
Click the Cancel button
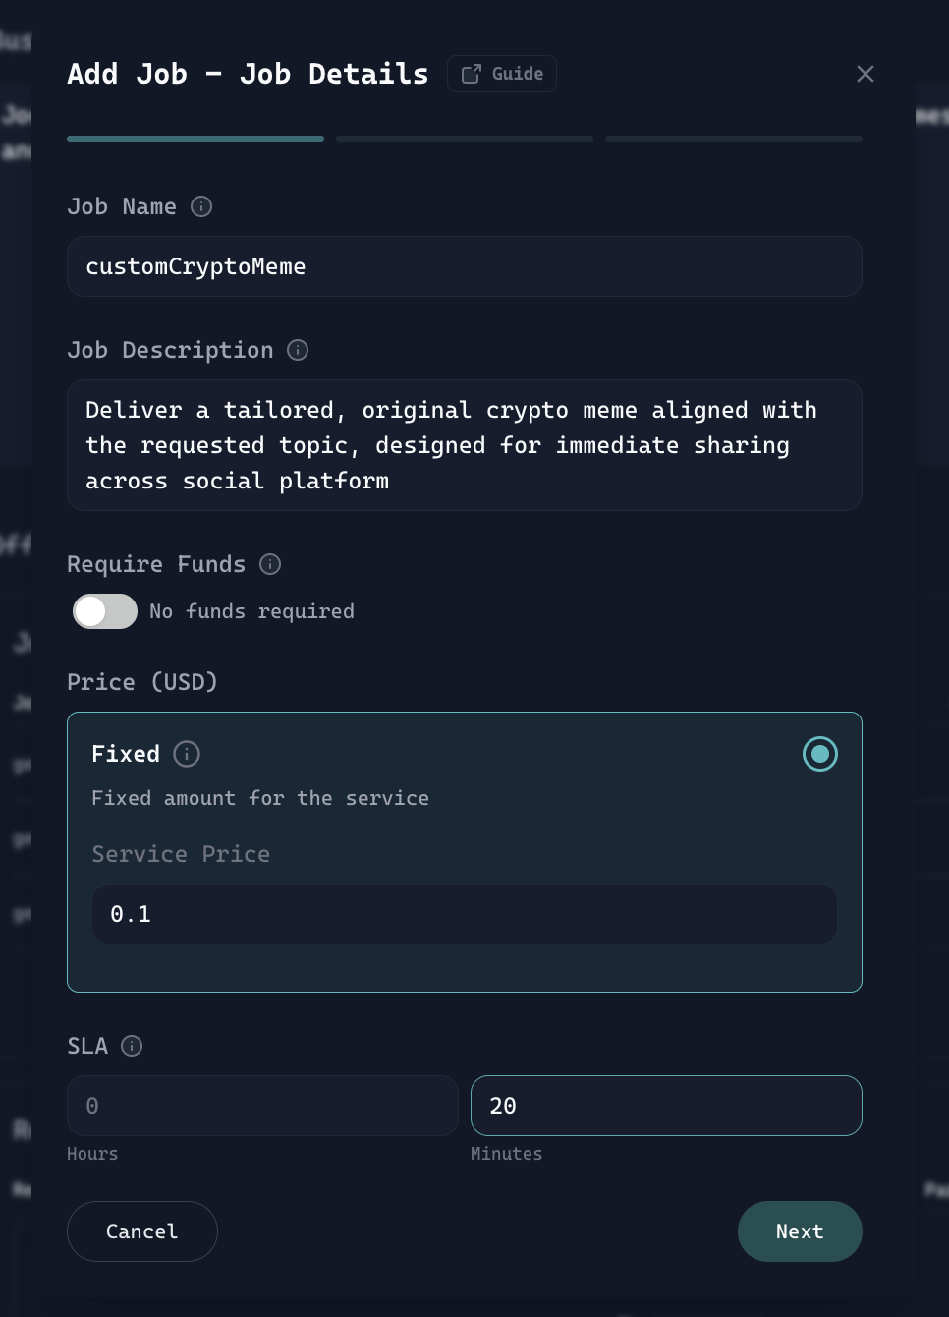(142, 1231)
